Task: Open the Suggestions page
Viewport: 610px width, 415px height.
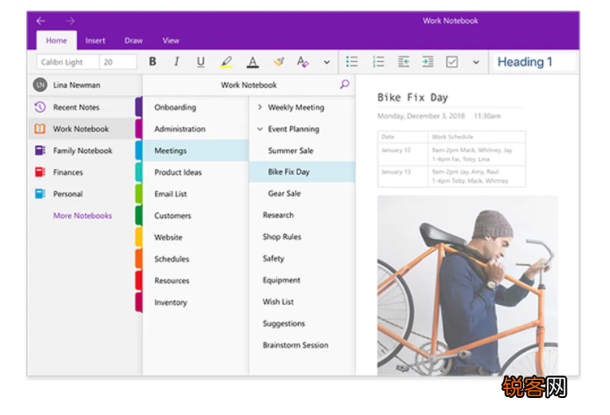Action: click(x=302, y=324)
